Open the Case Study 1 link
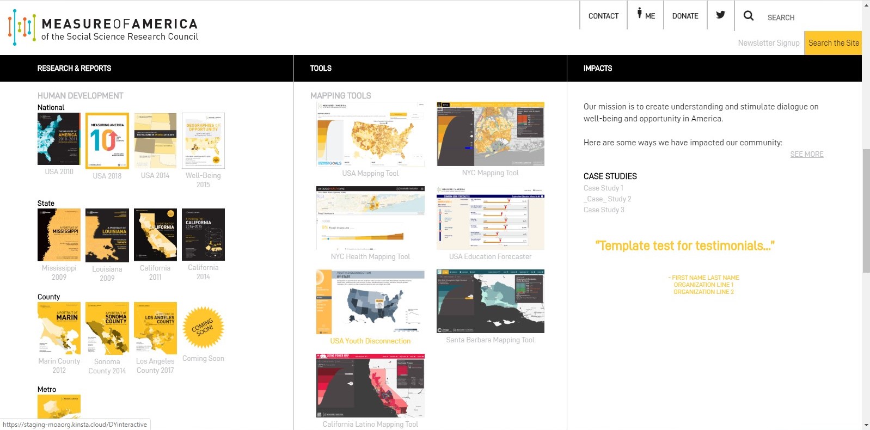The image size is (870, 430). click(603, 188)
